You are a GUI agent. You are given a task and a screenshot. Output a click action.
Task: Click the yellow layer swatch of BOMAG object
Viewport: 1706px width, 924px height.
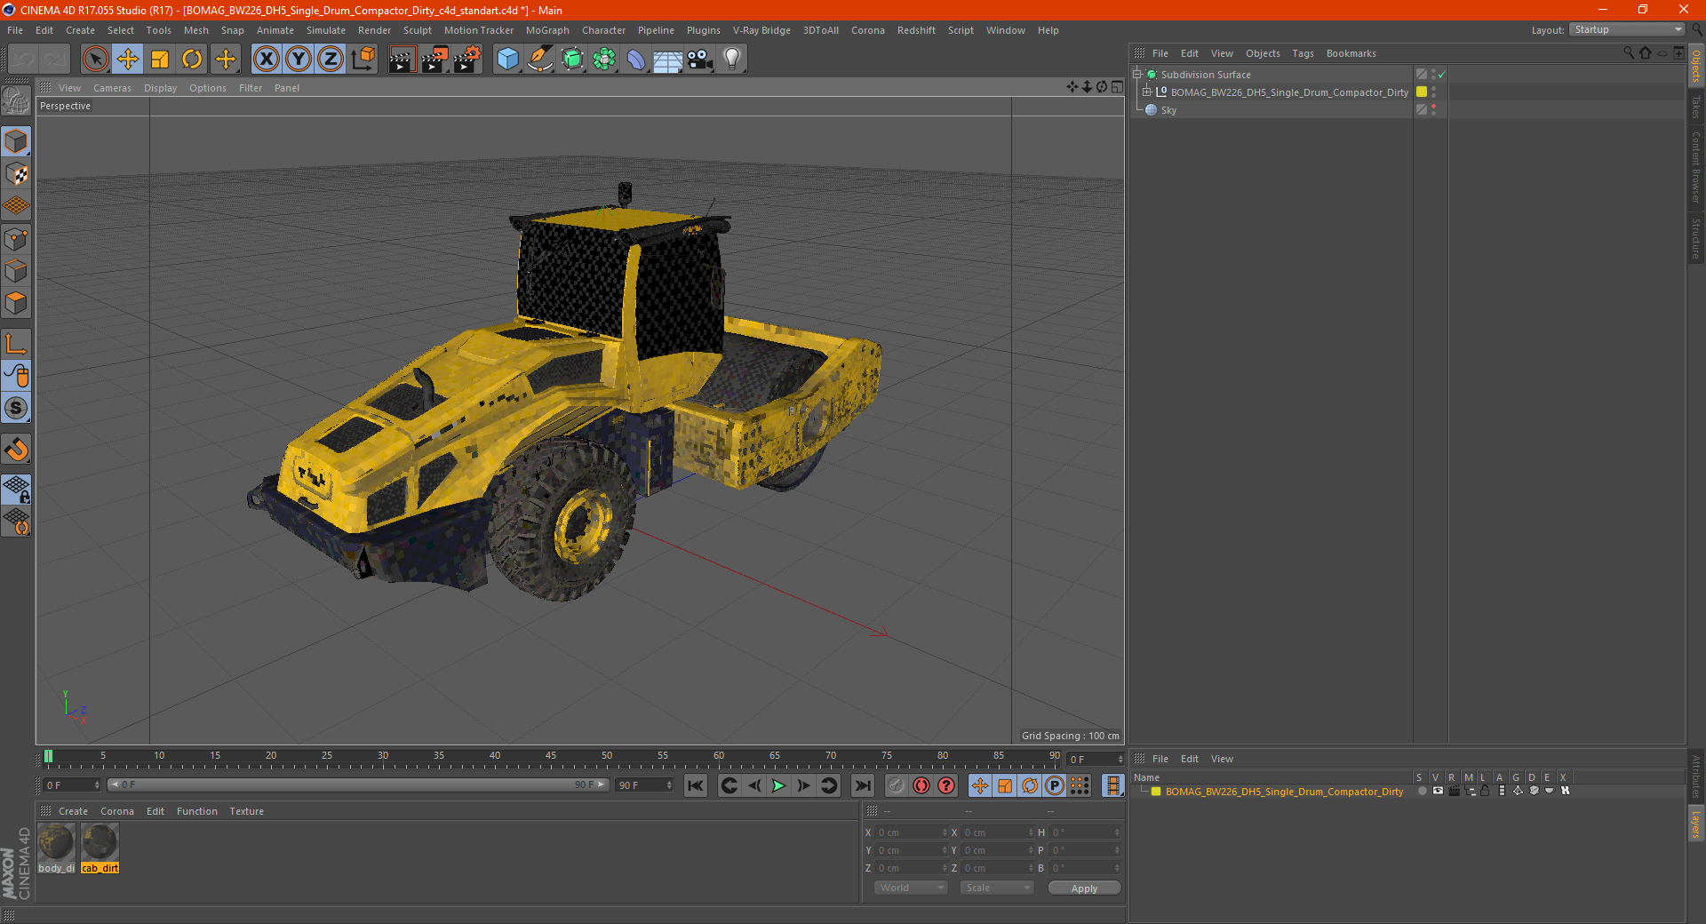point(1422,92)
